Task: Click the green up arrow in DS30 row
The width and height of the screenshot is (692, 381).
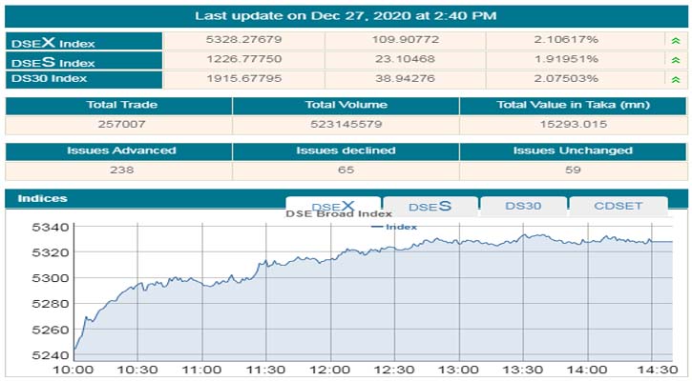Action: 676,78
